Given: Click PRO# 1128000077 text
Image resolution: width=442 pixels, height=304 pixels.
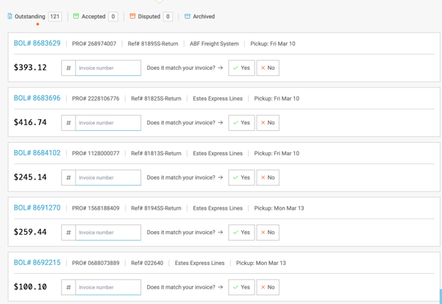Looking at the screenshot, I should 96,153.
